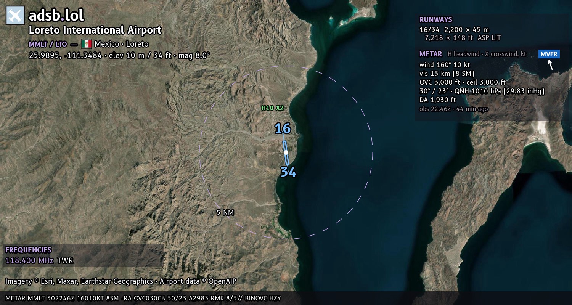Click the runway 16 end label

(283, 128)
